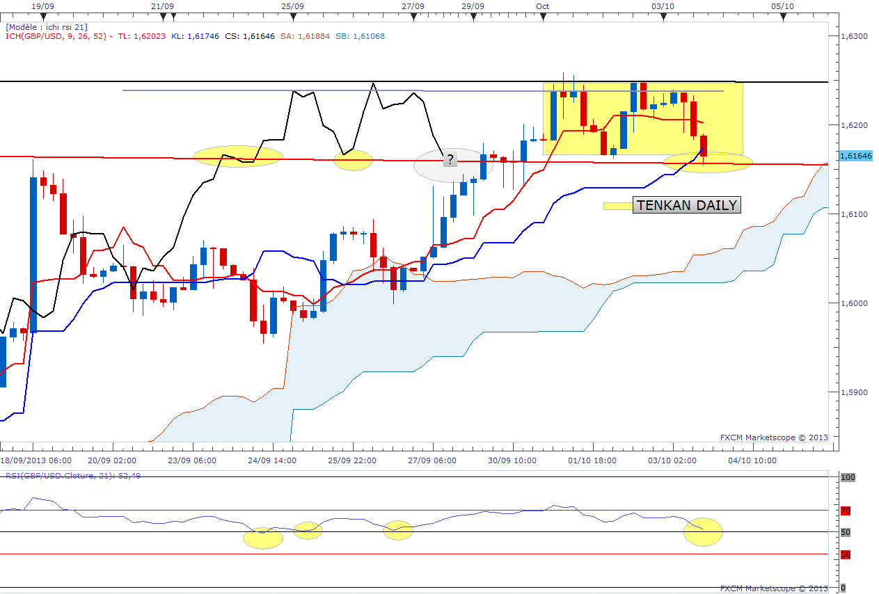Click the 27/09 06:00 time axis label
Image resolution: width=879 pixels, height=594 pixels.
tap(432, 460)
